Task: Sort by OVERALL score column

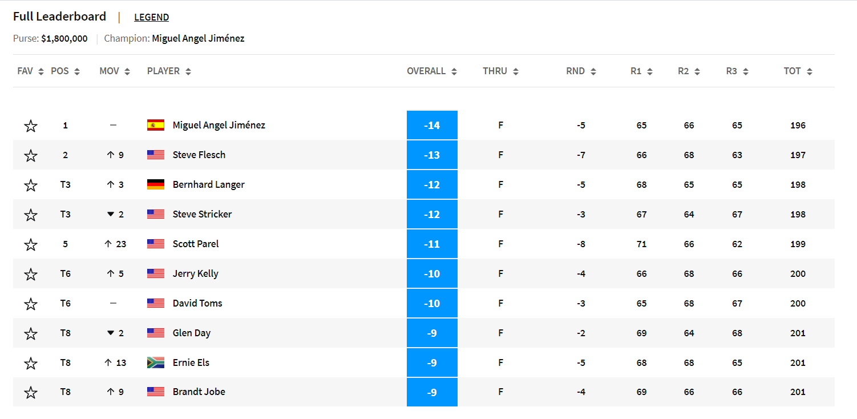Action: pyautogui.click(x=431, y=71)
